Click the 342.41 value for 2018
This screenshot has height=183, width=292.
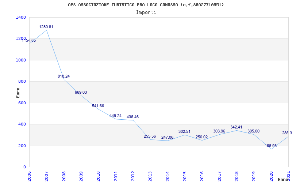tap(236, 127)
